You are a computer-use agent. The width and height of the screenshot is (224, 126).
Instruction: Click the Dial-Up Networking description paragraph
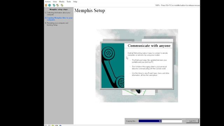coord(148,54)
